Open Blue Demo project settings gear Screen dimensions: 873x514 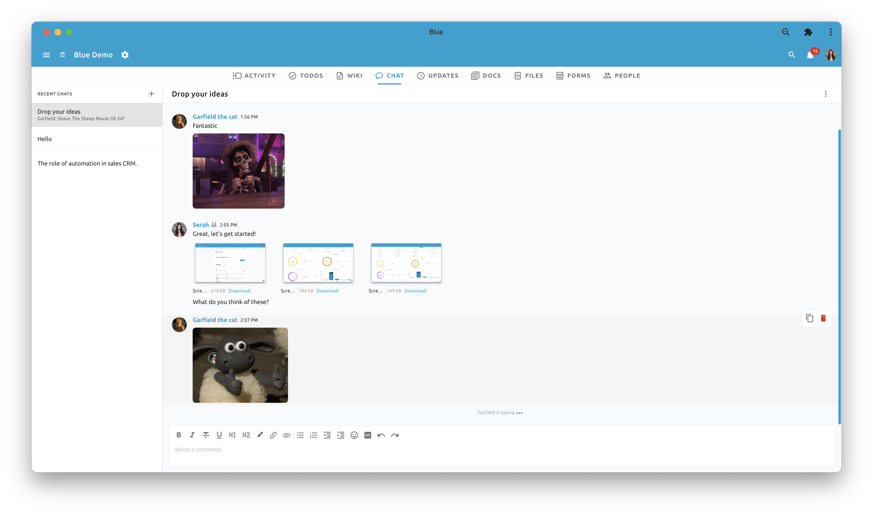tap(125, 55)
